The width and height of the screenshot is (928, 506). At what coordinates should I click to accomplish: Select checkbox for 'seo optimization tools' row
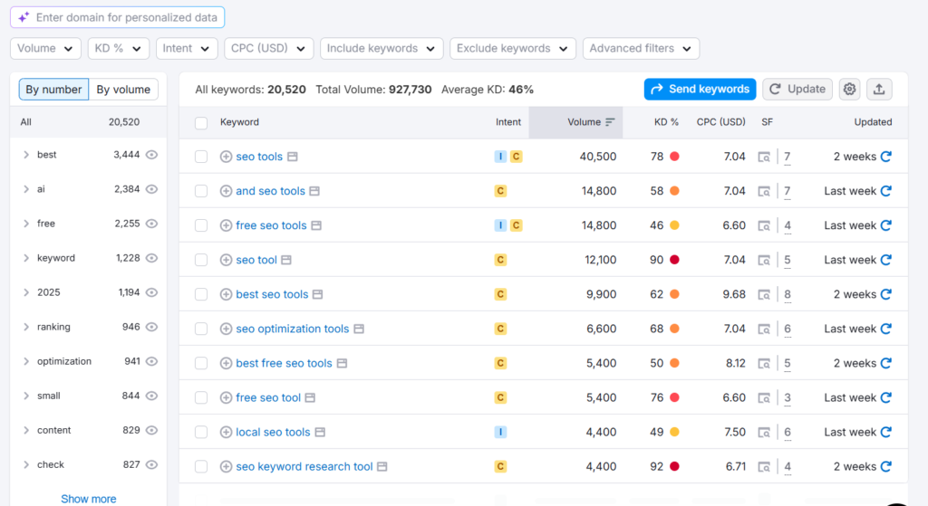[x=201, y=329]
